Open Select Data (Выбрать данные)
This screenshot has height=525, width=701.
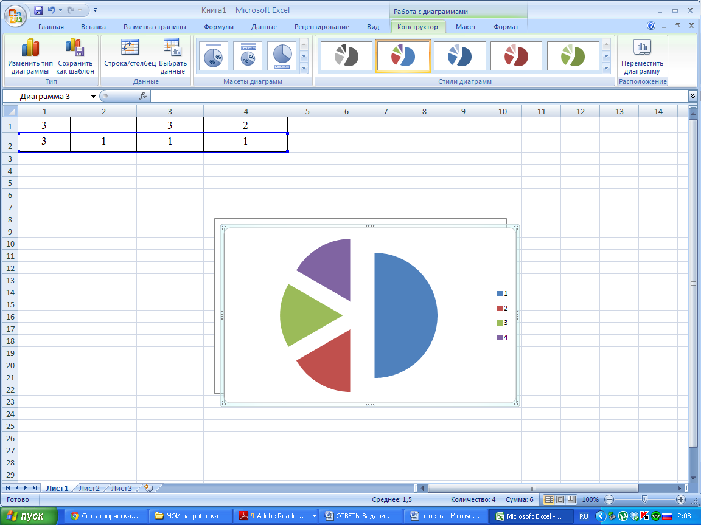point(173,57)
